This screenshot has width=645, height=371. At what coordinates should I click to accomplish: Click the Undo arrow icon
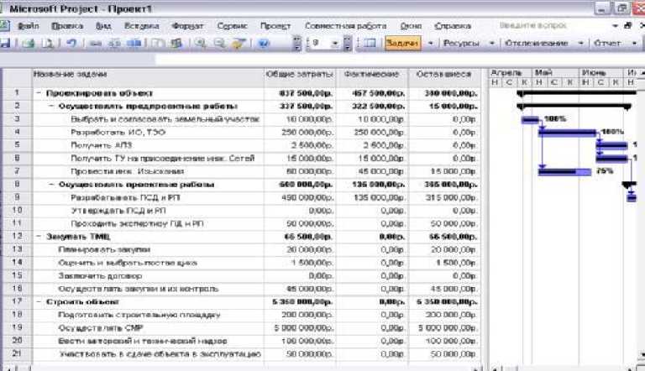tap(71, 43)
